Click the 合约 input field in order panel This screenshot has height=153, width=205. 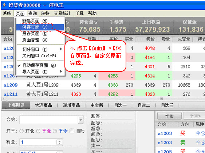coord(49,120)
